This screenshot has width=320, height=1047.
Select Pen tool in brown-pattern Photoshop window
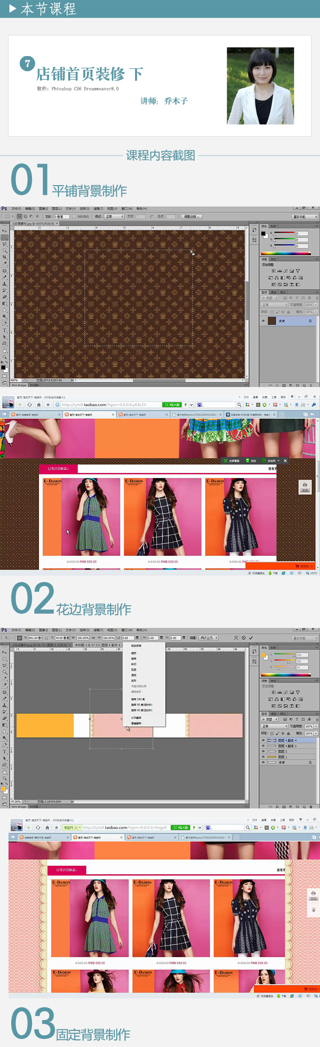4,323
